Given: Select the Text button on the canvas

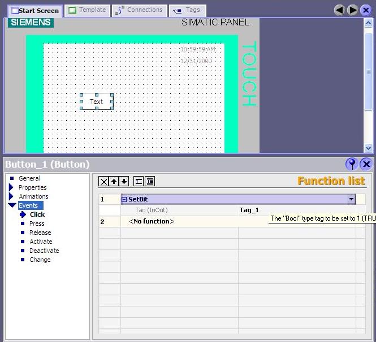Looking at the screenshot, I should click(97, 102).
